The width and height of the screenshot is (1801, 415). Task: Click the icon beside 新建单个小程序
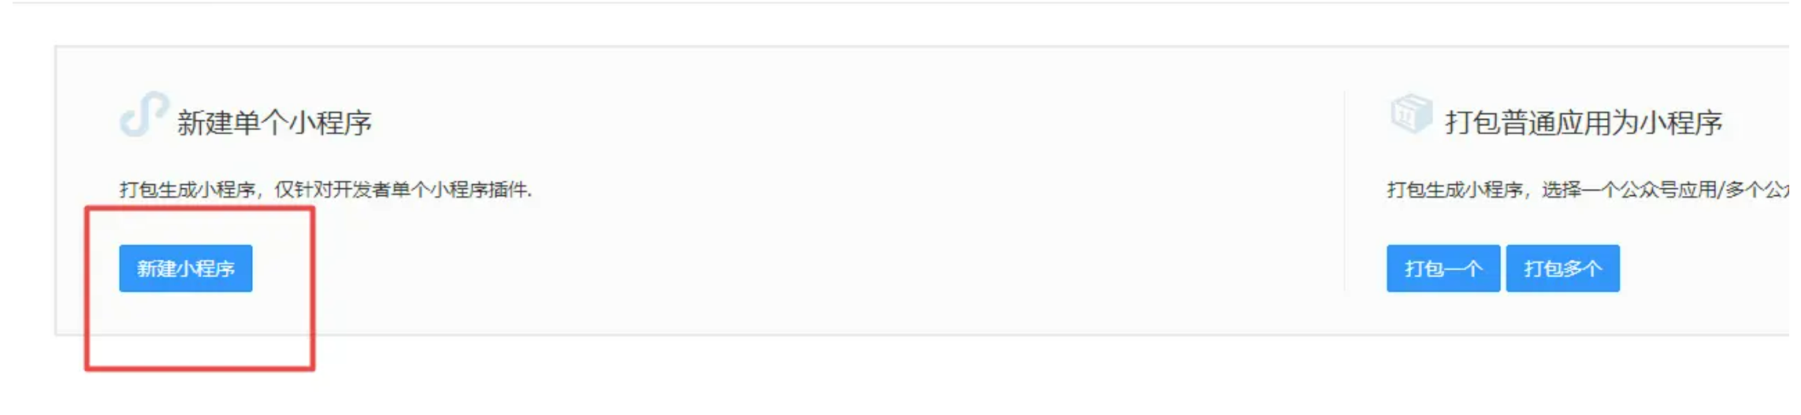point(144,115)
